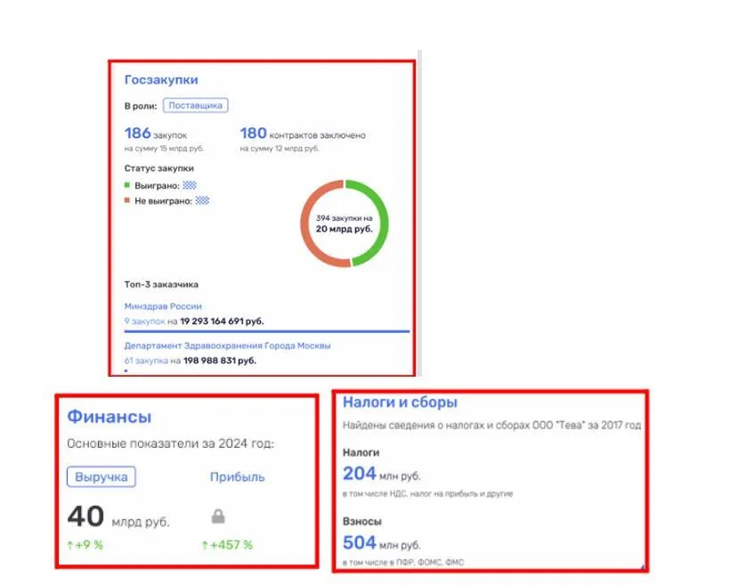This screenshot has width=730, height=585.
Task: Click the lock icon under Прибыль
Action: [218, 516]
